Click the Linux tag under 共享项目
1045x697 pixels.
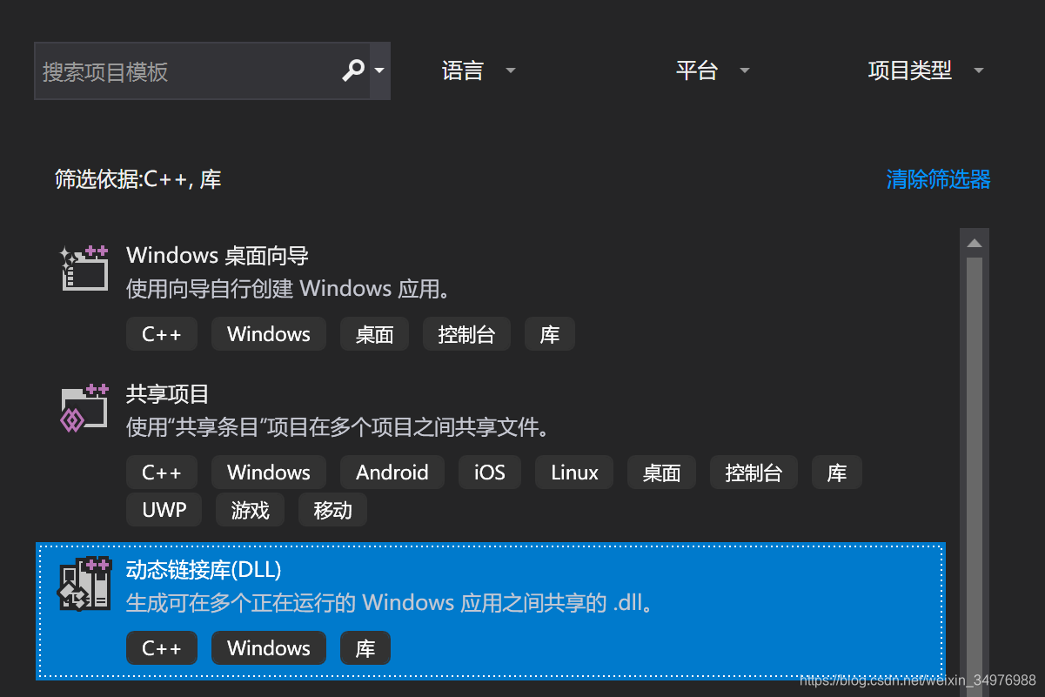(574, 472)
